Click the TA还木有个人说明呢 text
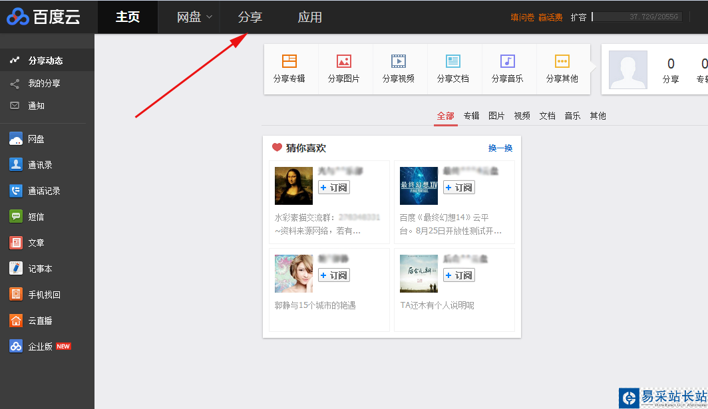708x409 pixels. click(437, 306)
